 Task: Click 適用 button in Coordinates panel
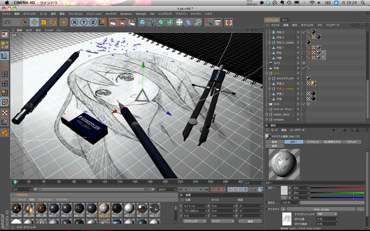(250, 221)
